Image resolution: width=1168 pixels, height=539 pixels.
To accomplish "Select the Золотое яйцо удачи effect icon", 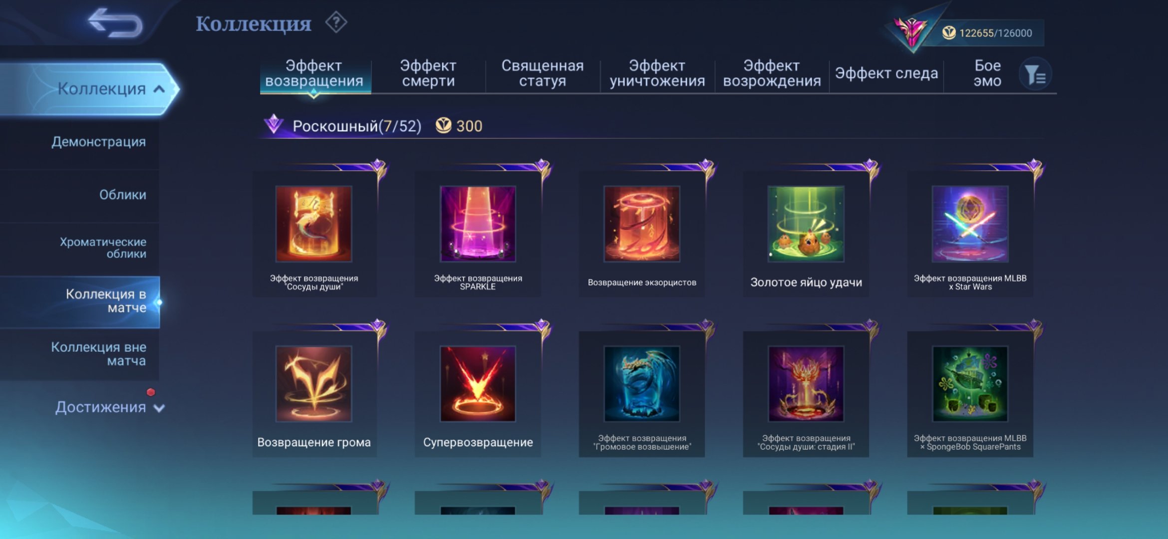I will click(x=806, y=224).
